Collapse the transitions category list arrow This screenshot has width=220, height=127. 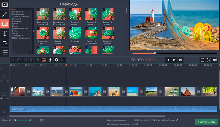[33, 31]
